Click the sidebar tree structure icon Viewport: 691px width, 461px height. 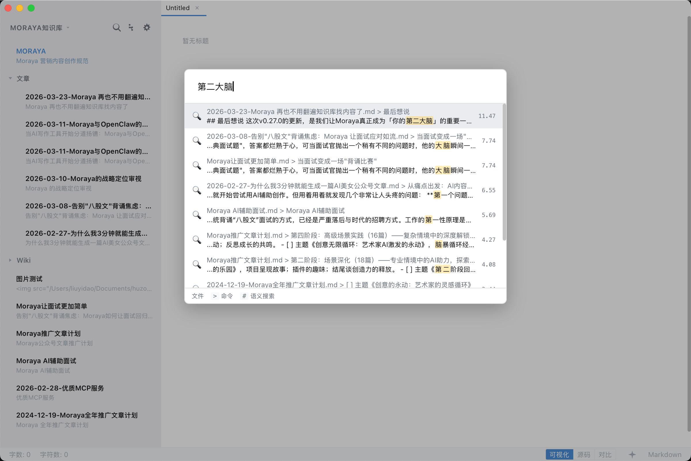click(x=131, y=28)
